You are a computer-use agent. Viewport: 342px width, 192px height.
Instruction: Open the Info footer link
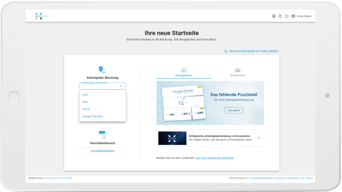(x=302, y=178)
